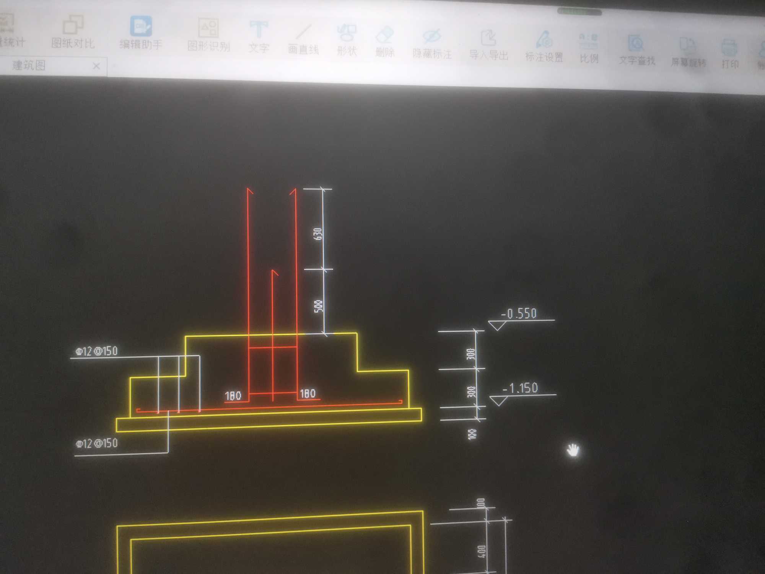Viewport: 765px width, 574px height.
Task: Click the 400 dimension in lower drawing
Action: point(482,551)
